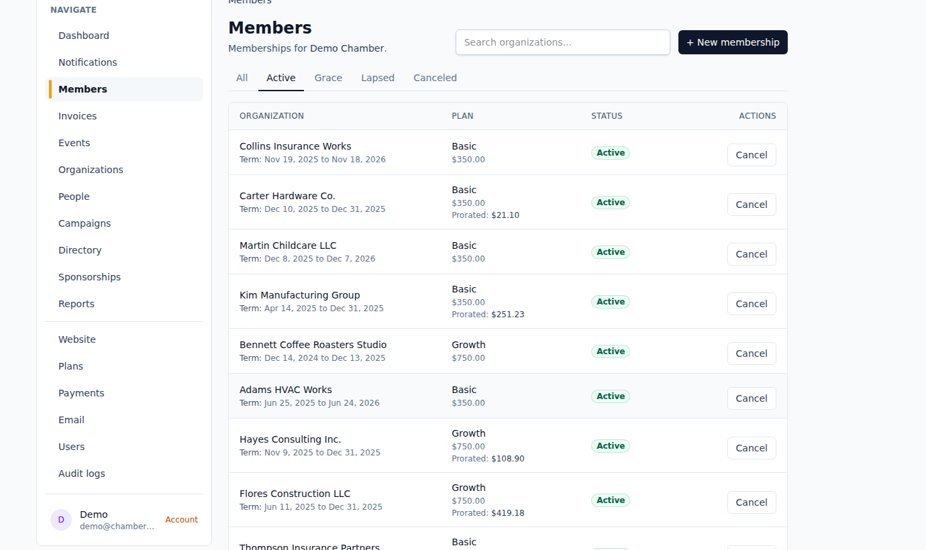Click the Active badge for Carter Hardware Co.
Viewport: 926px width, 550px height.
coord(610,202)
